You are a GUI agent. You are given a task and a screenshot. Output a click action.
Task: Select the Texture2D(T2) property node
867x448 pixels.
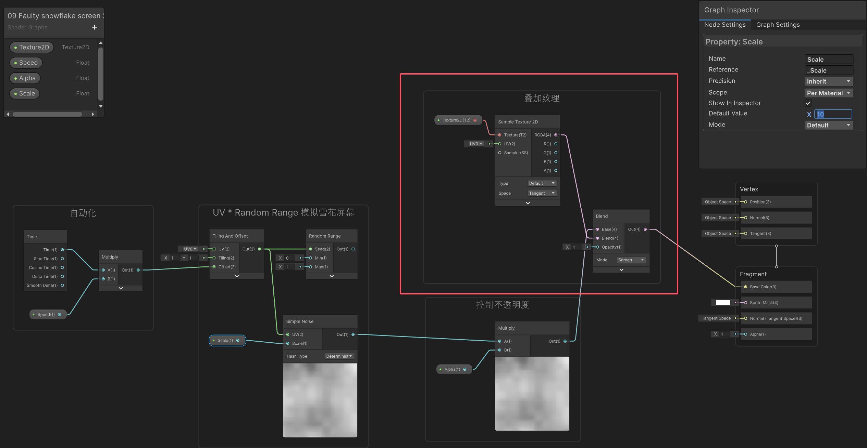458,120
